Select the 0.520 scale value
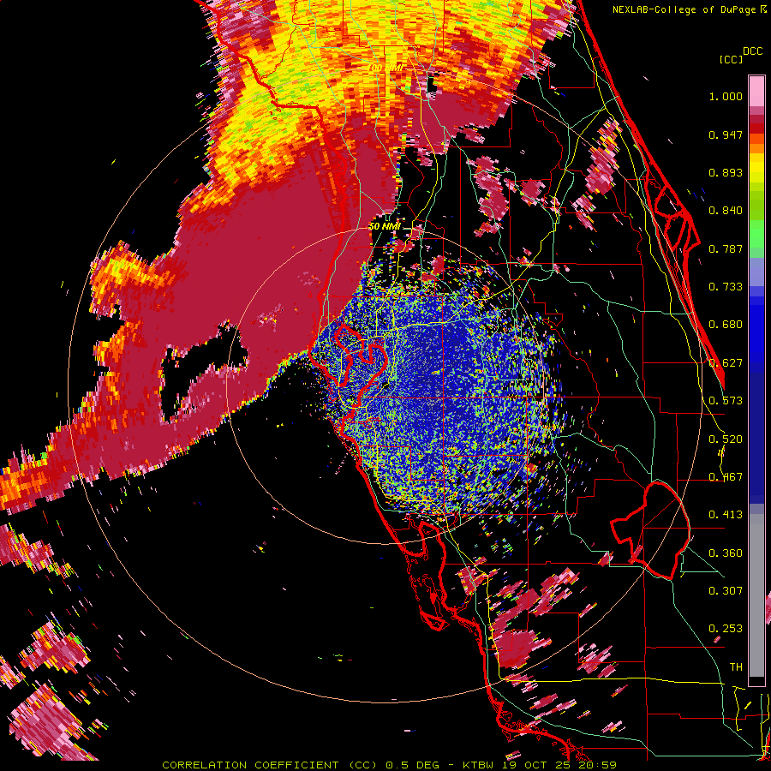This screenshot has height=771, width=771. coord(726,439)
